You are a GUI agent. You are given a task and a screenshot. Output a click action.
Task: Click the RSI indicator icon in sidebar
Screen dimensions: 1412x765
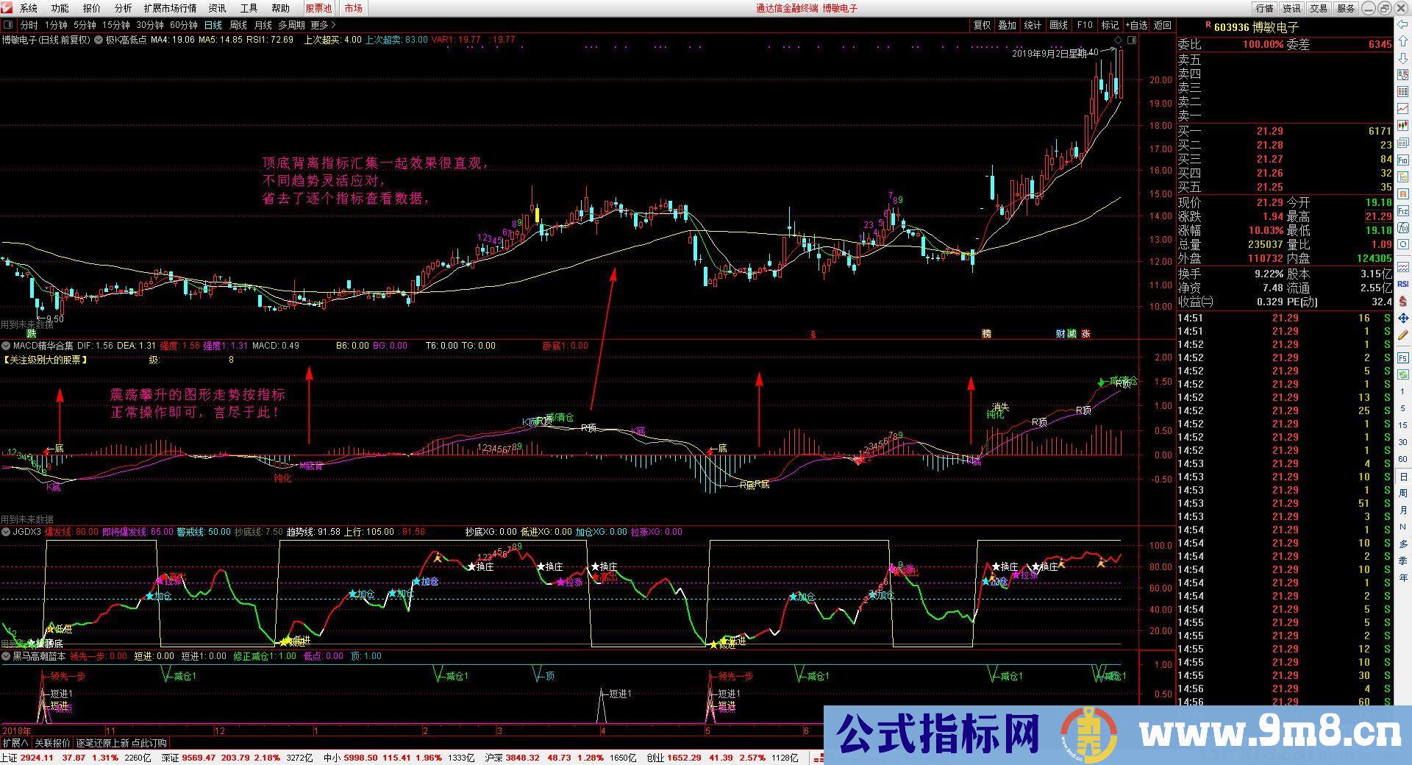[x=1403, y=284]
